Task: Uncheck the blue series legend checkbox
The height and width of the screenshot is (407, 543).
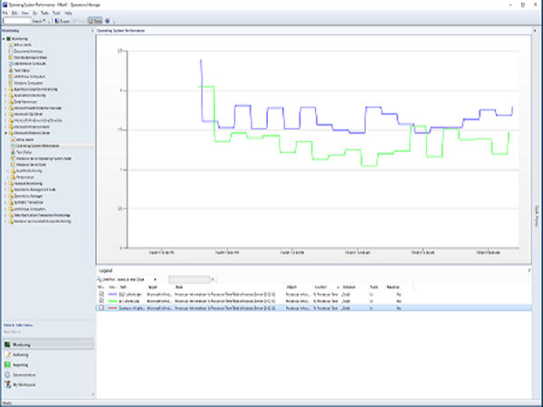Action: tap(100, 295)
